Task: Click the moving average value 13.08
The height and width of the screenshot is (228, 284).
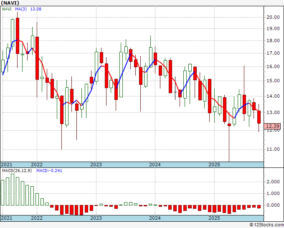Action: [x=35, y=9]
